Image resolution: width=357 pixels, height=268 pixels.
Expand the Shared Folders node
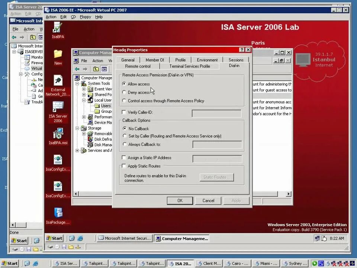click(x=84, y=95)
